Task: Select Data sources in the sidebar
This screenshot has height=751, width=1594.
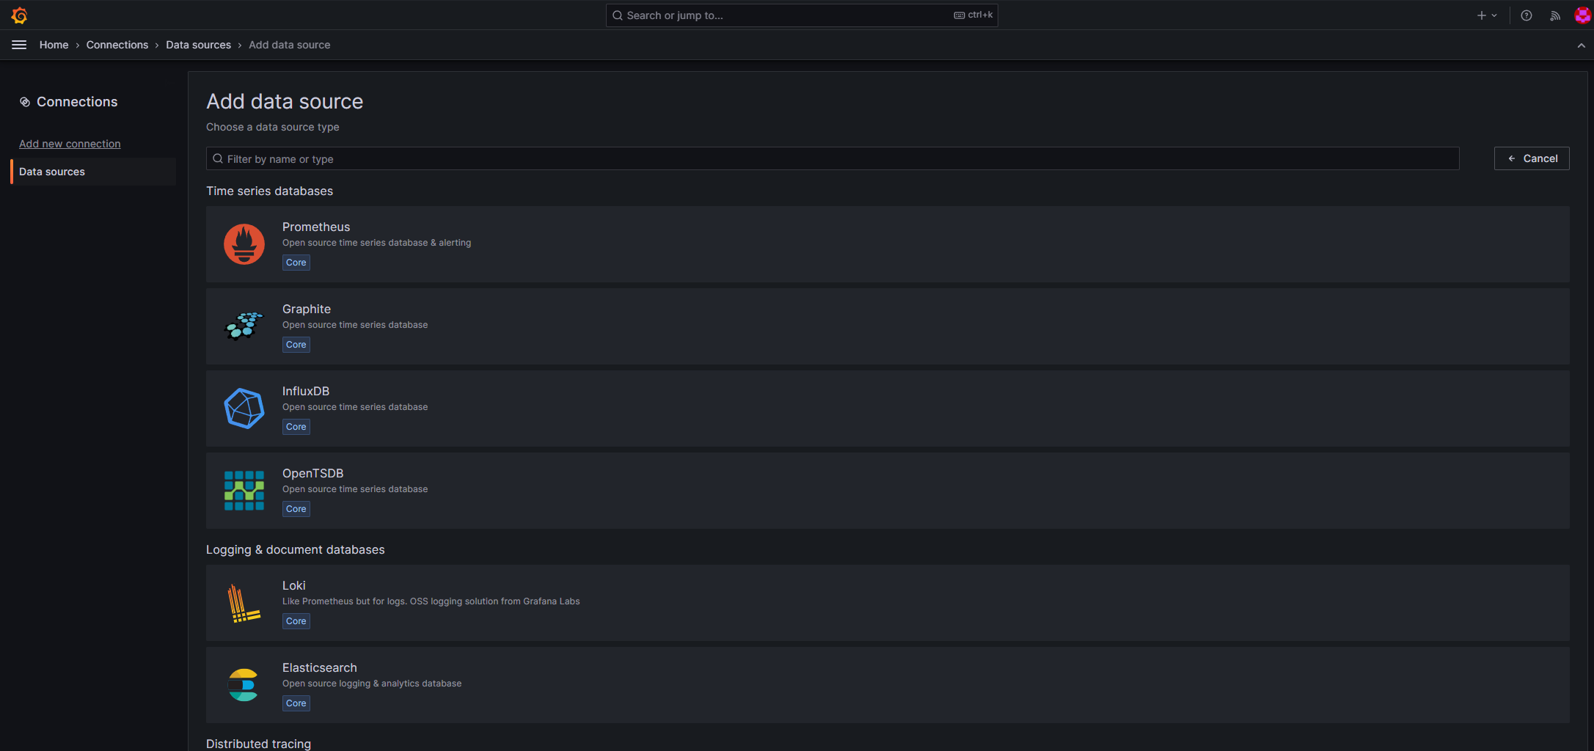Action: [52, 171]
